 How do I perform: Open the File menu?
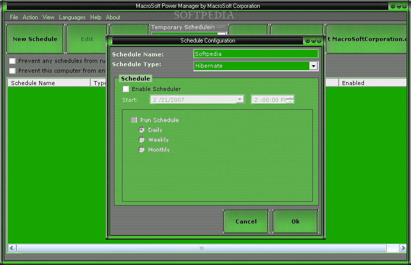(14, 17)
